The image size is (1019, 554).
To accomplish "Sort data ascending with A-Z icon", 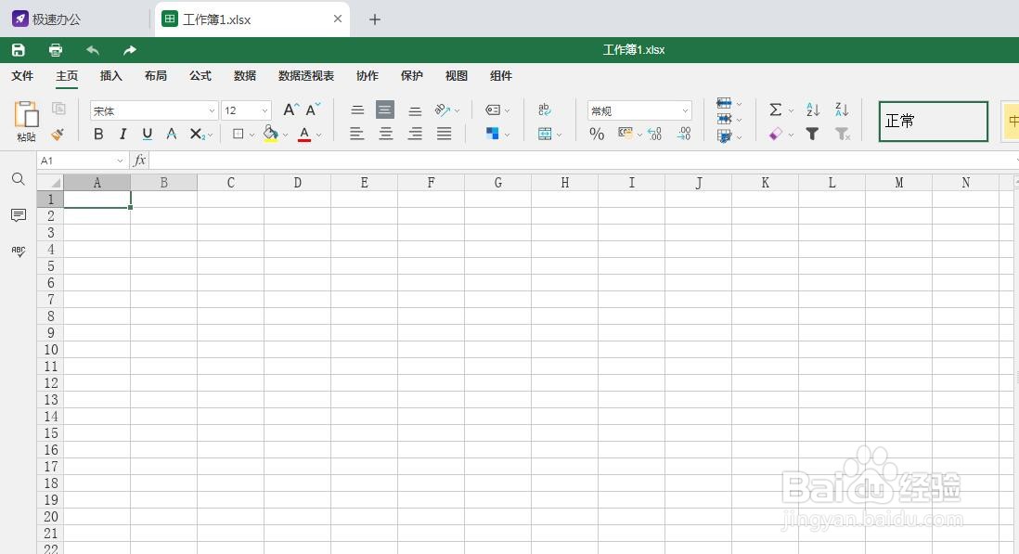I will (810, 109).
